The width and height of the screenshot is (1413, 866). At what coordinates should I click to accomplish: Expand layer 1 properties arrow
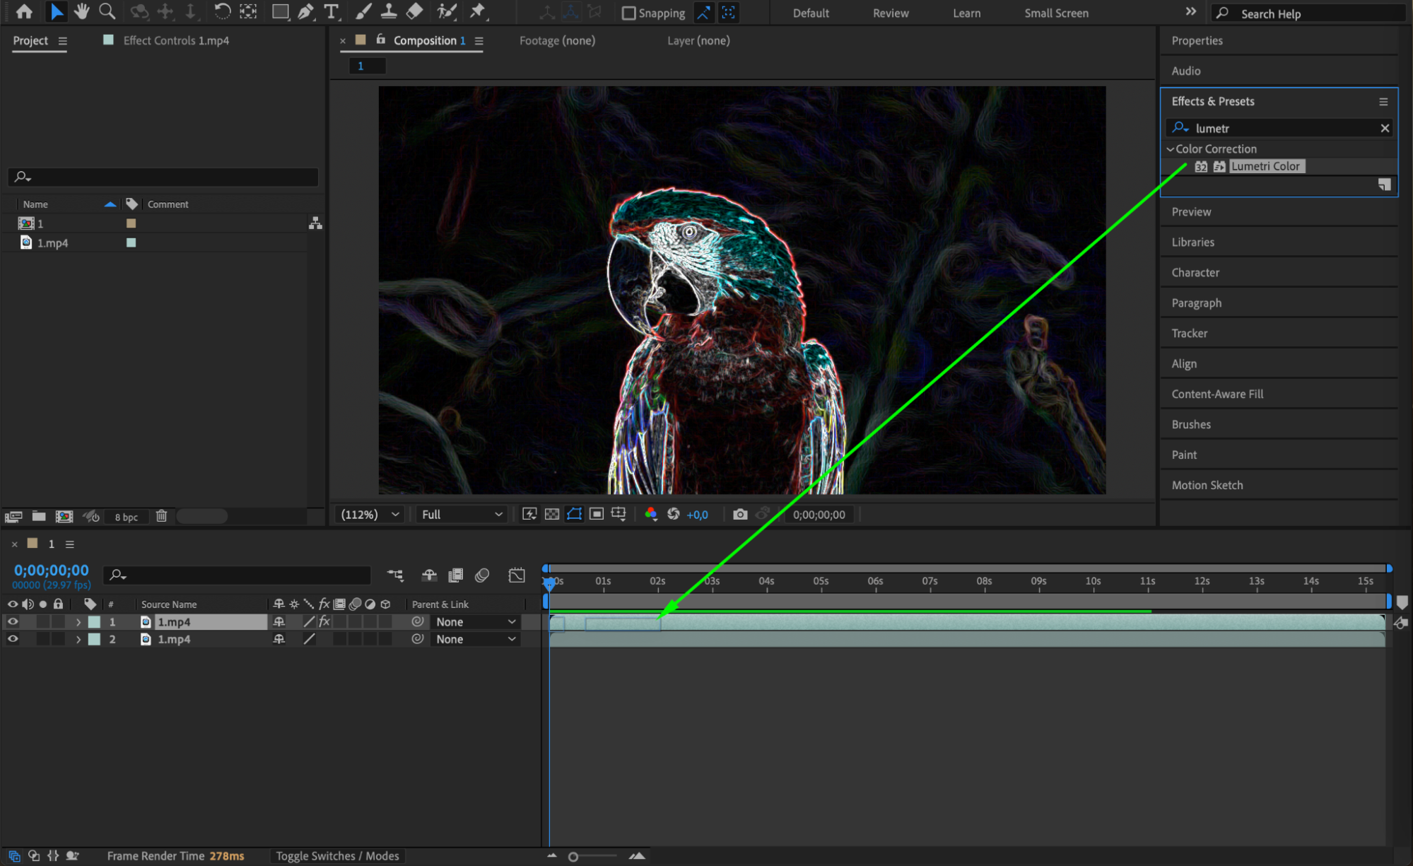pyautogui.click(x=78, y=622)
